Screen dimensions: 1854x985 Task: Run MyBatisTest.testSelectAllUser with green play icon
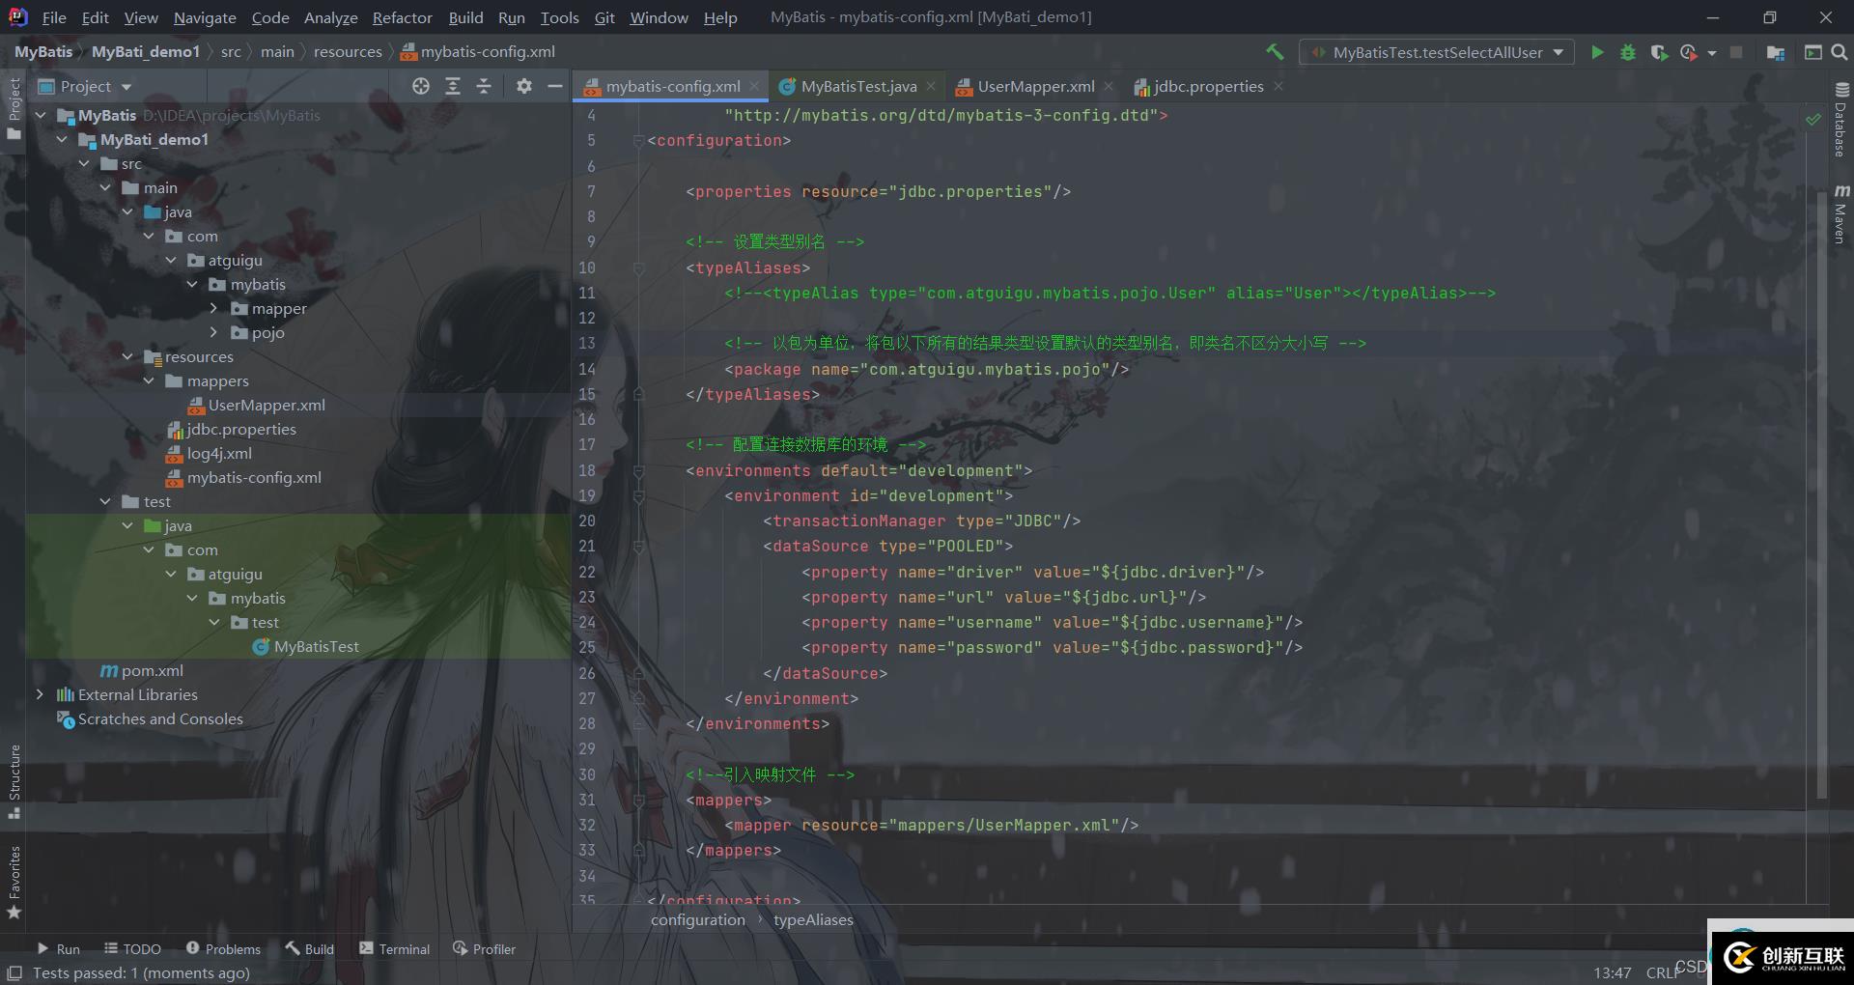tap(1597, 52)
